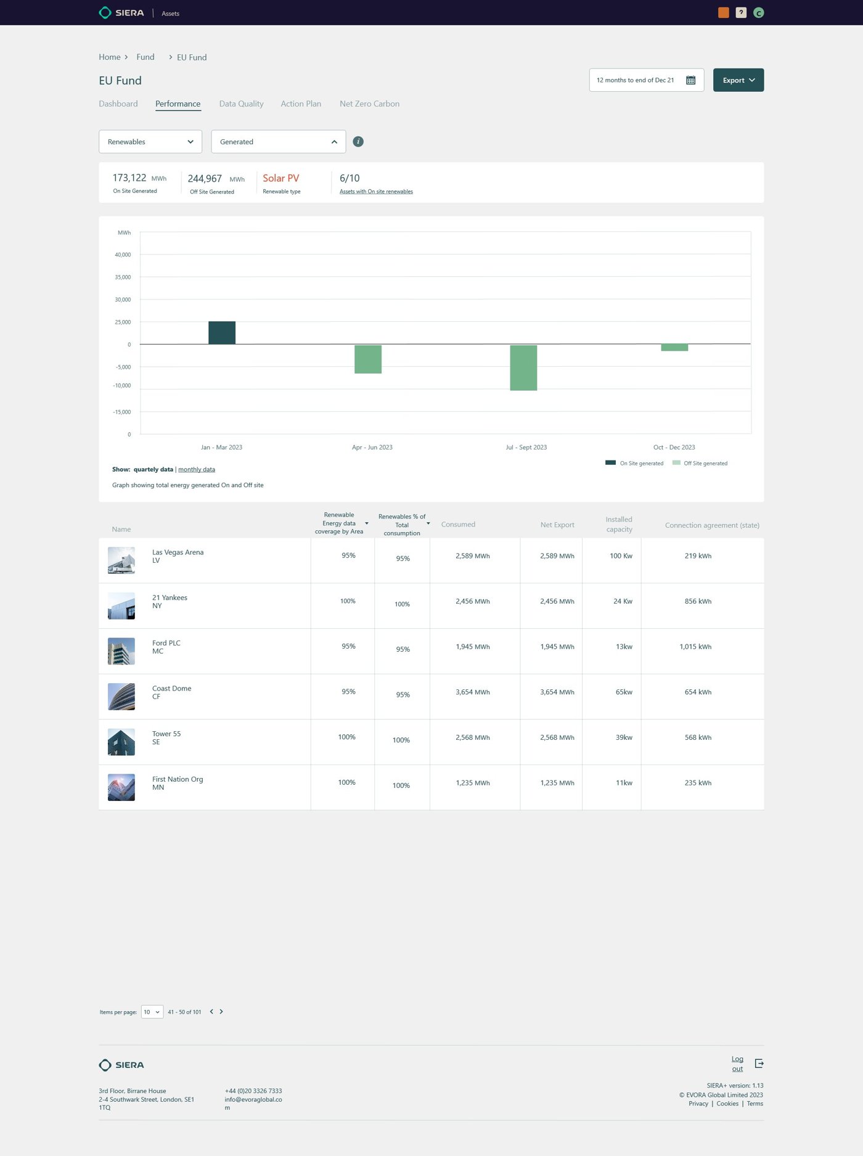Switch chart to monthly data
This screenshot has height=1156, width=863.
tap(197, 470)
